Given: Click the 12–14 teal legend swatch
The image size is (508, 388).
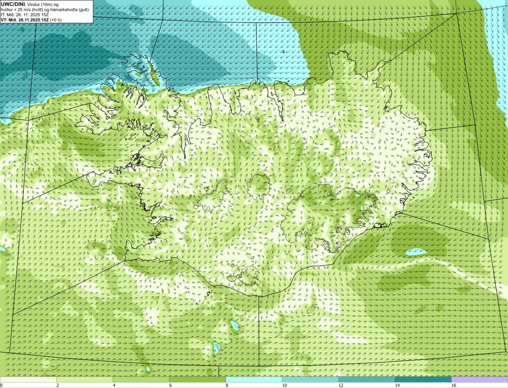Looking at the screenshot, I should (x=367, y=379).
